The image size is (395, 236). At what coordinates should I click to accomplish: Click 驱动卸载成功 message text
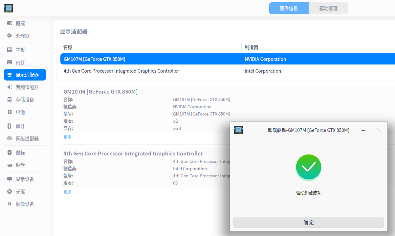coord(309,193)
